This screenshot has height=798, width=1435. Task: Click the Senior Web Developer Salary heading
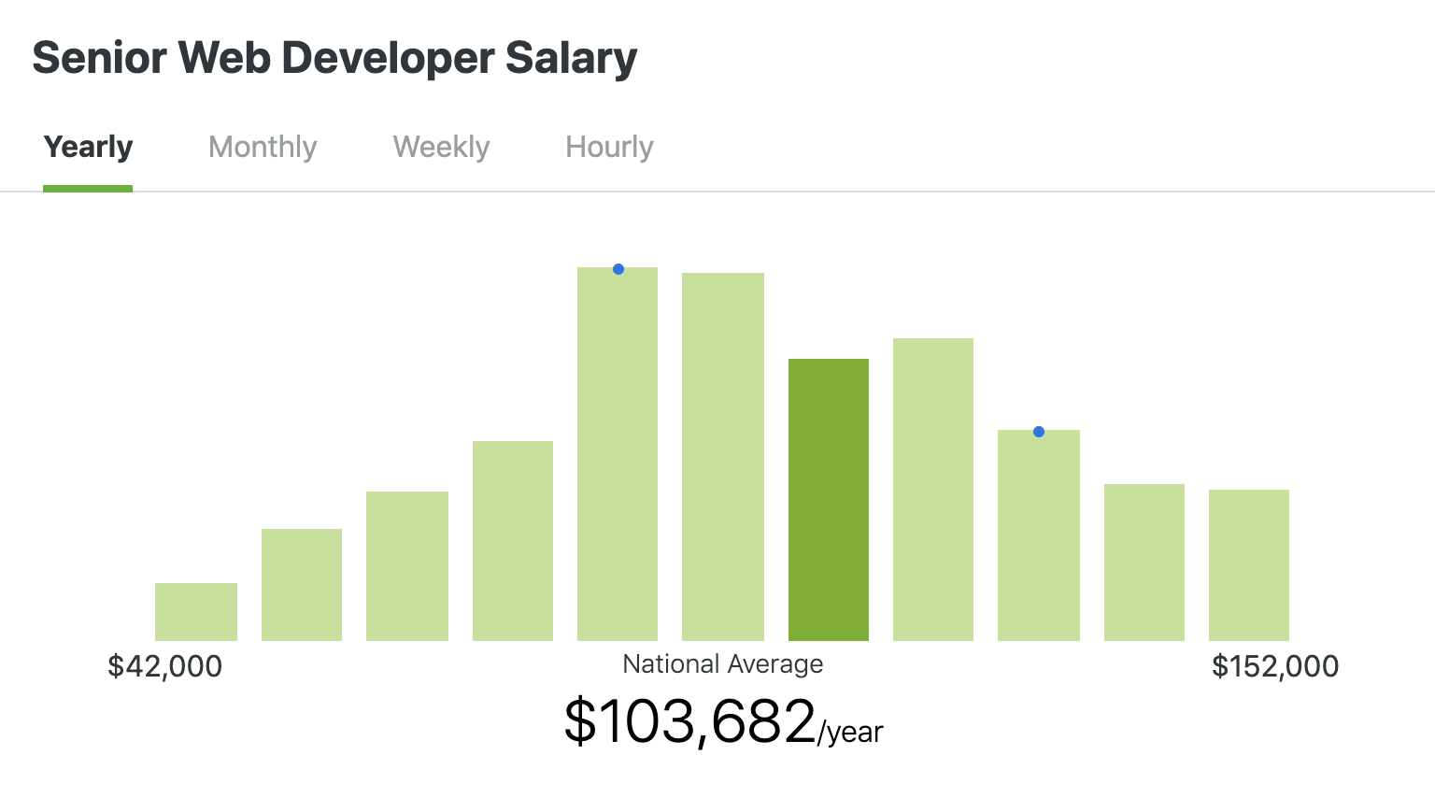point(334,58)
